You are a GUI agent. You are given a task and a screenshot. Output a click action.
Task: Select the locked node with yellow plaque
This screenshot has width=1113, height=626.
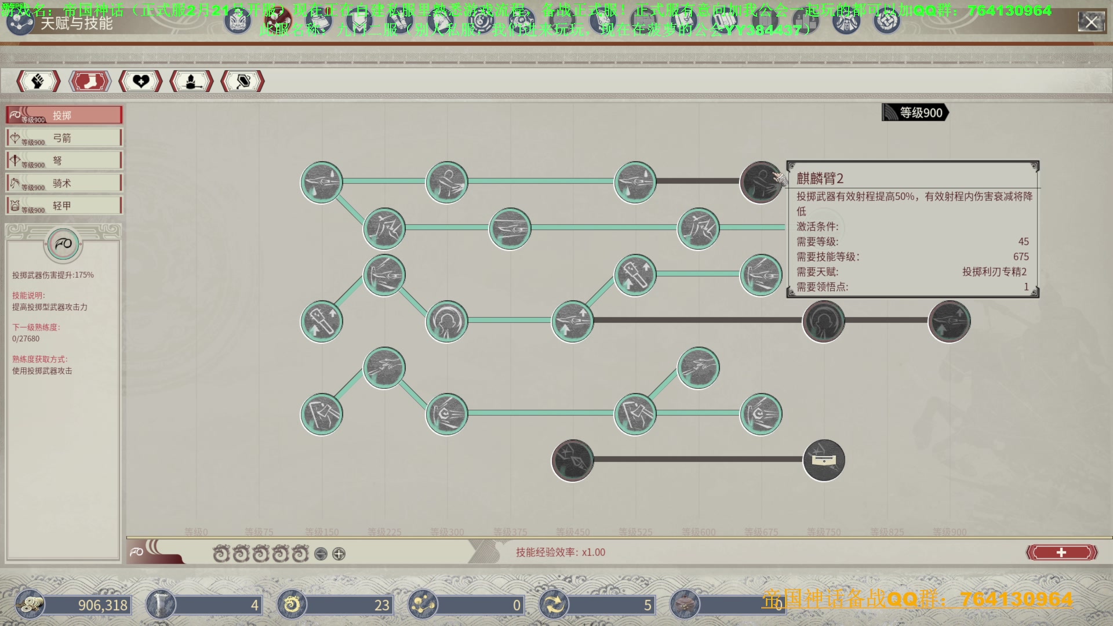tap(823, 461)
